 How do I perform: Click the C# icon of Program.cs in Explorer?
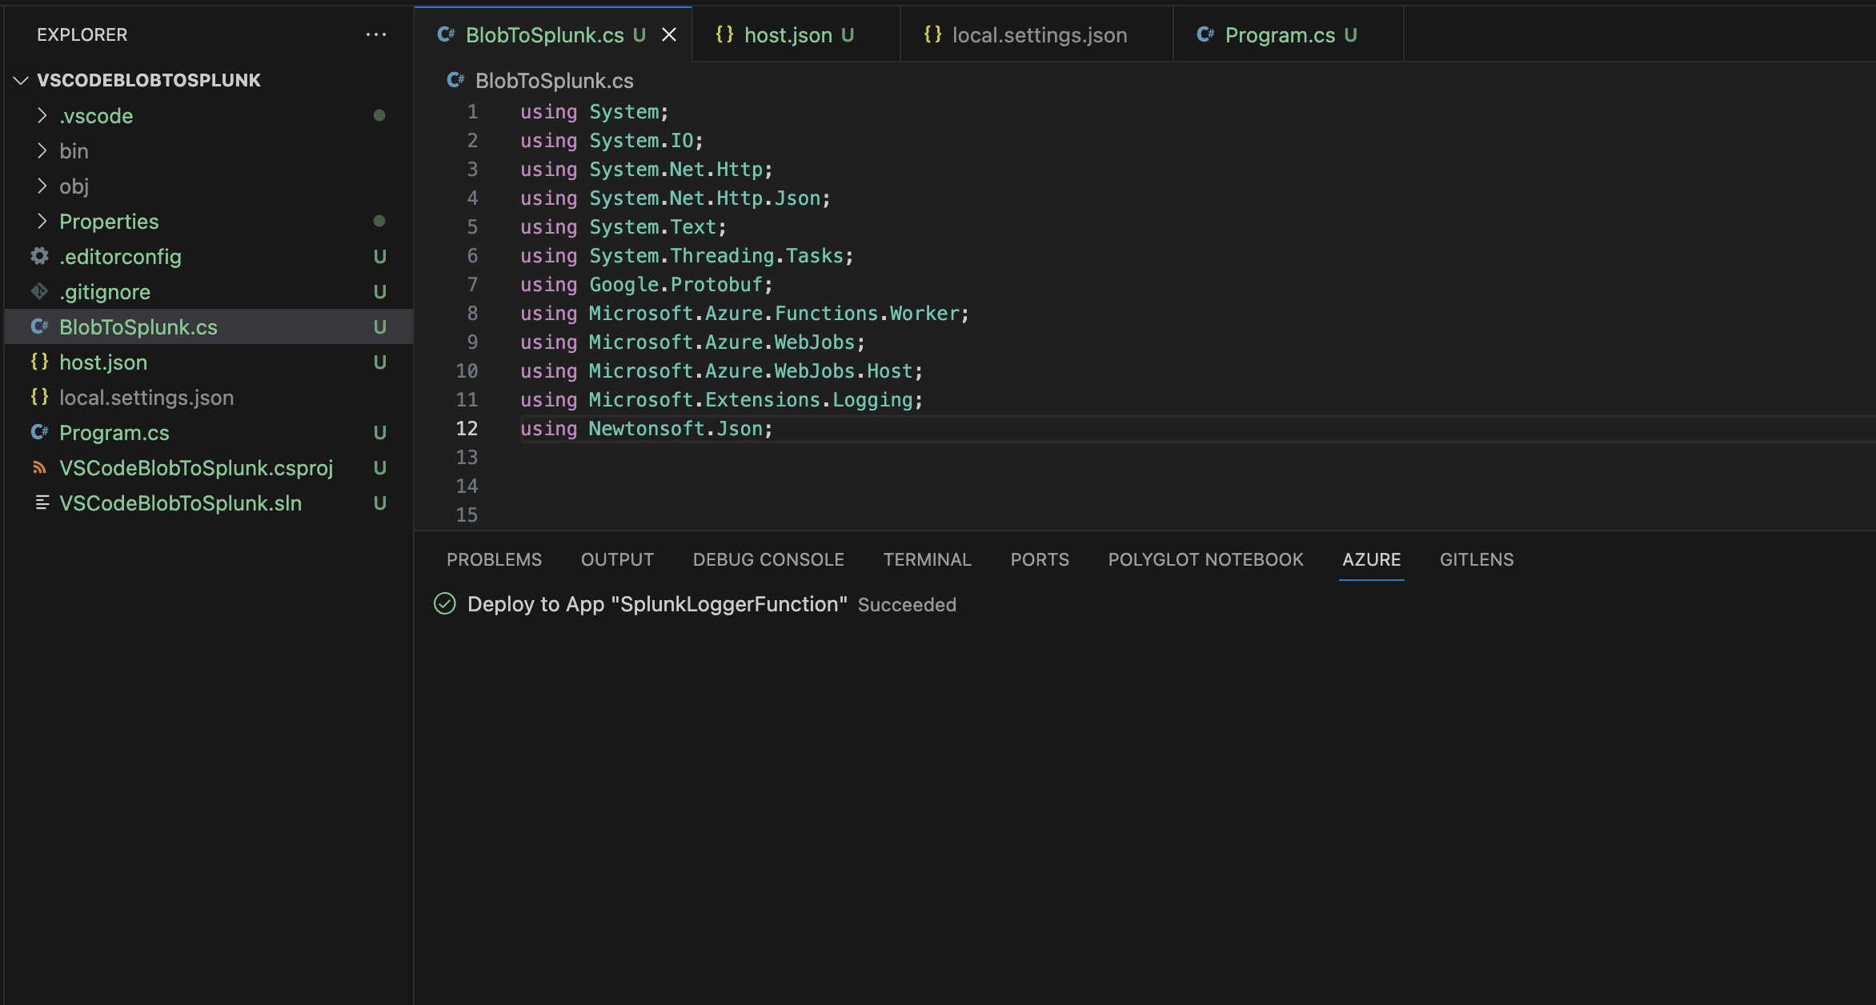point(39,432)
